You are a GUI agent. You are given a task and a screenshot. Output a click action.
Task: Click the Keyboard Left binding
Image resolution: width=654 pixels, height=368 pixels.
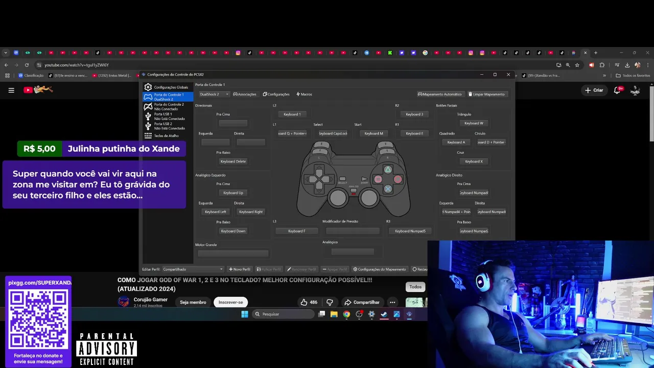216,212
